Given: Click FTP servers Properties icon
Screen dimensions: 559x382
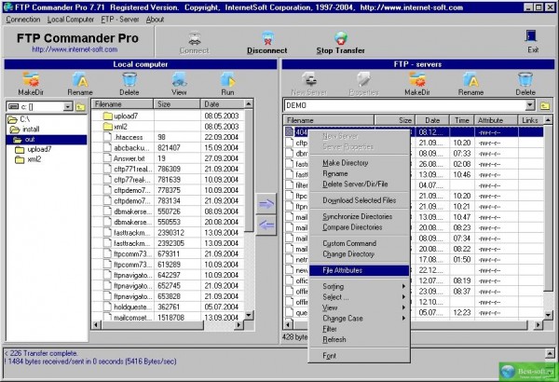Looking at the screenshot, I should click(363, 79).
